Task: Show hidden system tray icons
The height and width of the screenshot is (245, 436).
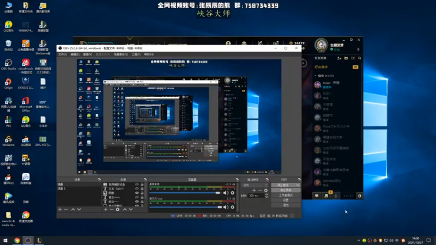Action: (x=359, y=240)
